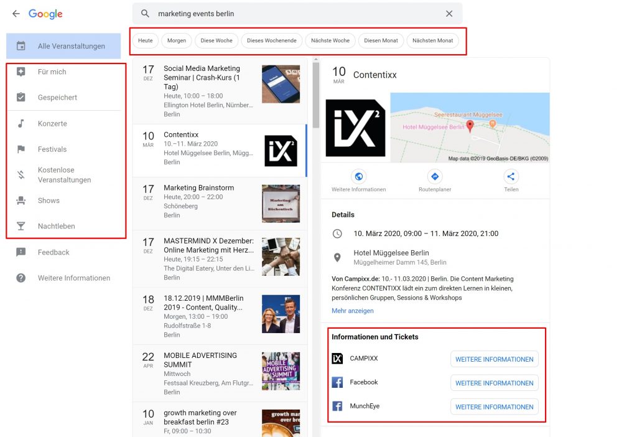Click the Teilen share icon
Viewport: 637px width, 437px height.
click(x=511, y=176)
